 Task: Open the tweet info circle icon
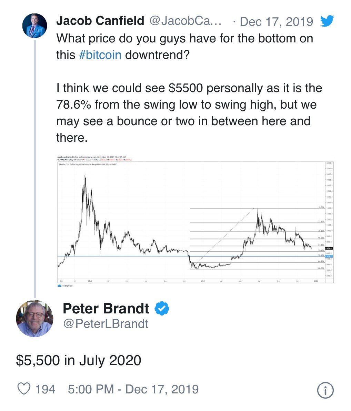point(325,390)
